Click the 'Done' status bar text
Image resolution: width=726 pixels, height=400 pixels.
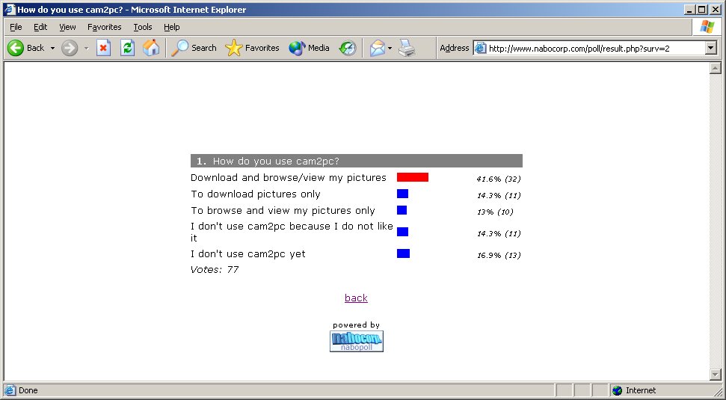tap(28, 390)
